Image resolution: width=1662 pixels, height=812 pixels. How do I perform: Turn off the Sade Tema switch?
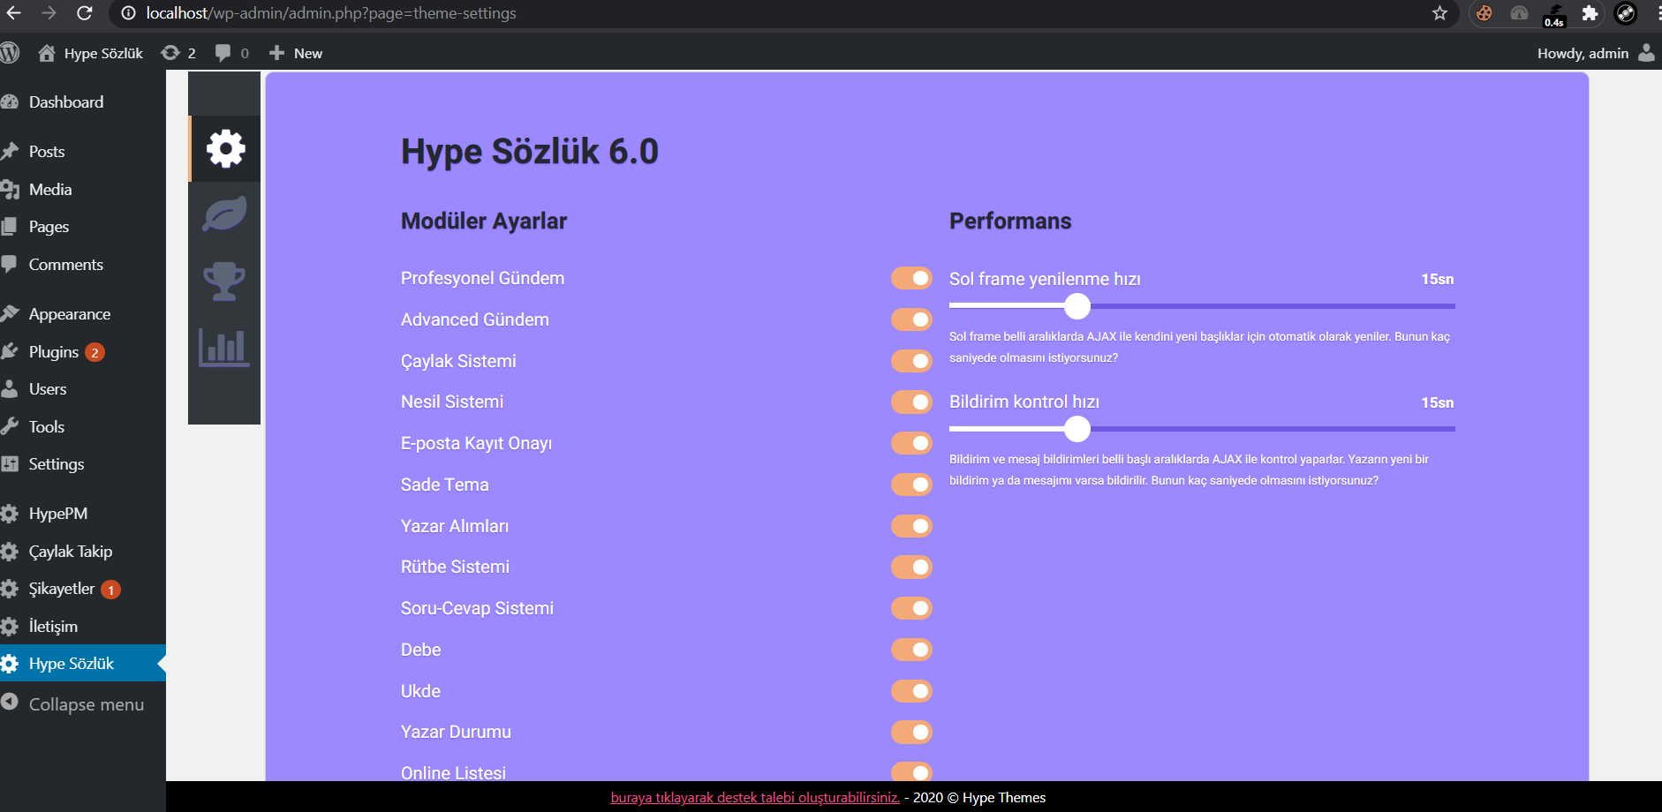pyautogui.click(x=911, y=485)
